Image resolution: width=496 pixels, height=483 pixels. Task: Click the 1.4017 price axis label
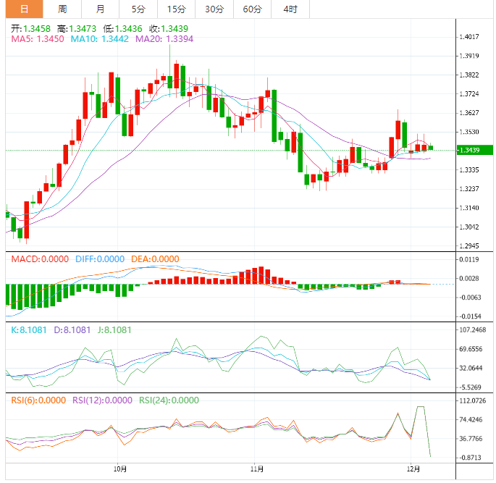point(469,37)
